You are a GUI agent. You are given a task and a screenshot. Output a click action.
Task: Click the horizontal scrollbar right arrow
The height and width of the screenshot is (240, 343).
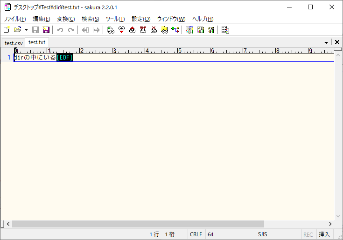pos(330,224)
